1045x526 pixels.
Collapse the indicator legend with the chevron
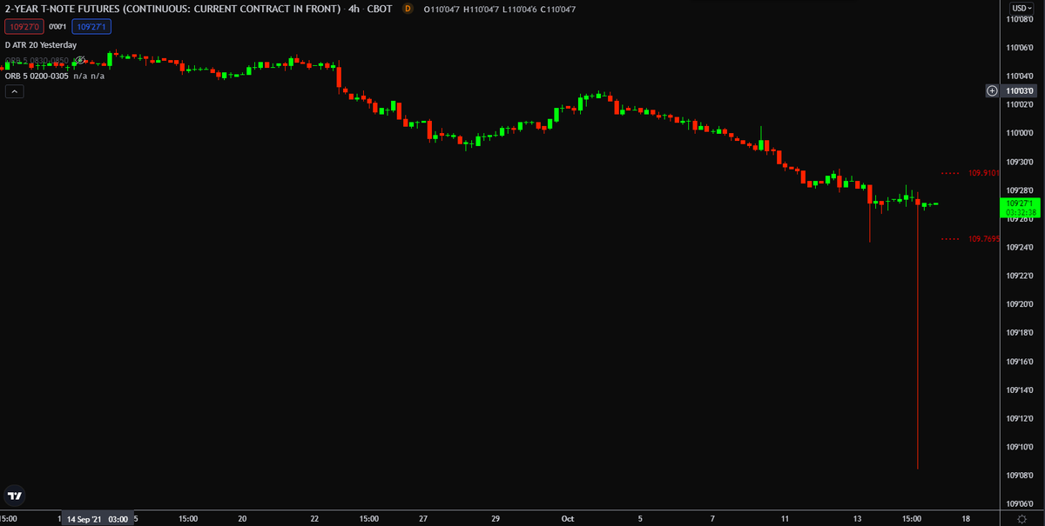[14, 90]
